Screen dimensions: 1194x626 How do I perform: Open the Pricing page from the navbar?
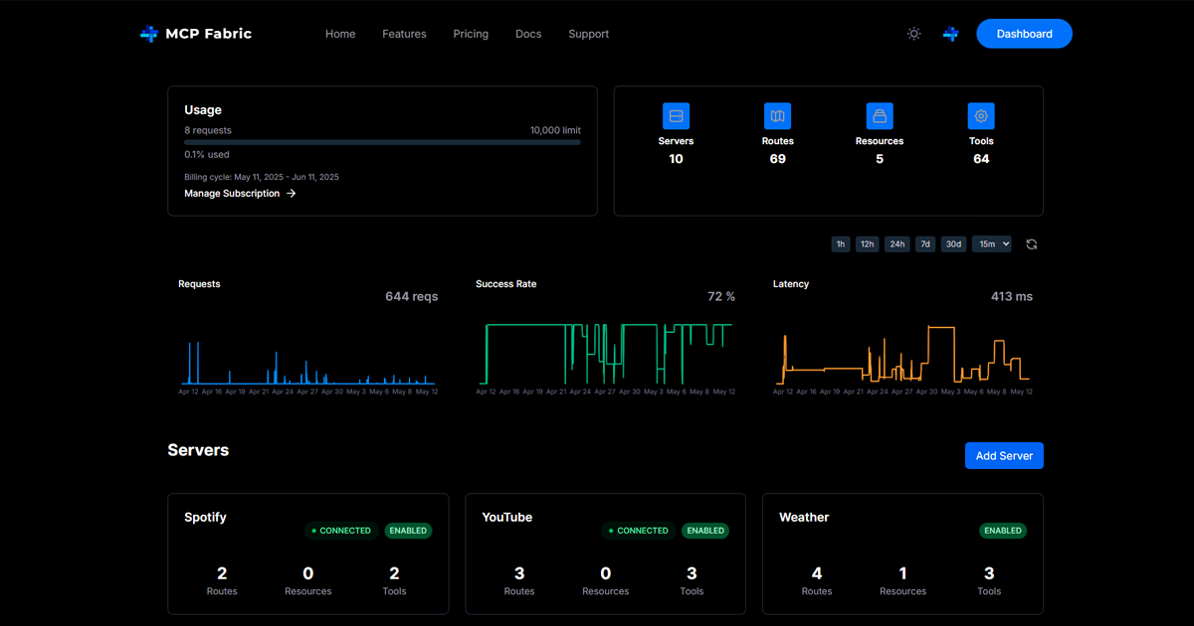tap(471, 33)
